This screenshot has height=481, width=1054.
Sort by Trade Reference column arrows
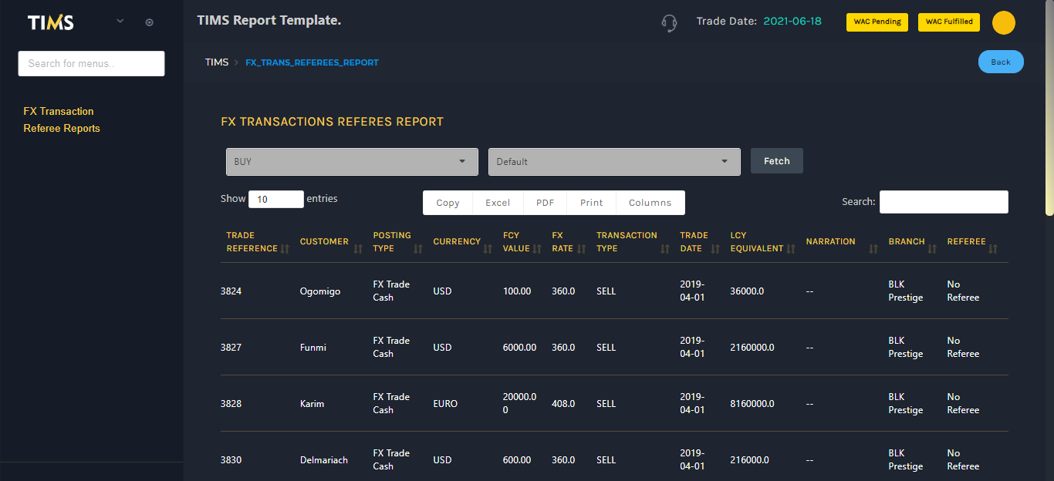285,249
